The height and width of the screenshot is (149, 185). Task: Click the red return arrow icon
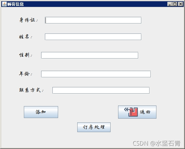(x=131, y=112)
